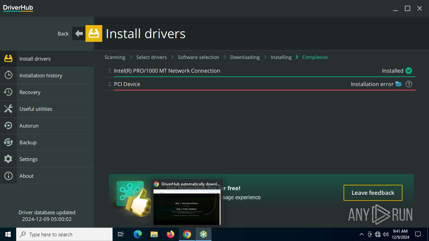Image resolution: width=429 pixels, height=241 pixels.
Task: Click the Recovery sidebar icon
Action: [x=8, y=92]
